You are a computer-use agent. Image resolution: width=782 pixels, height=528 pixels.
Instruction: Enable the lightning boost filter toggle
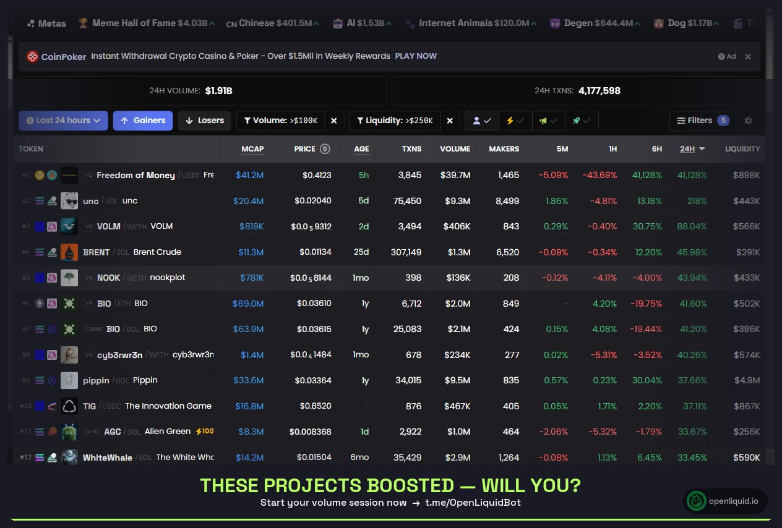pyautogui.click(x=515, y=121)
